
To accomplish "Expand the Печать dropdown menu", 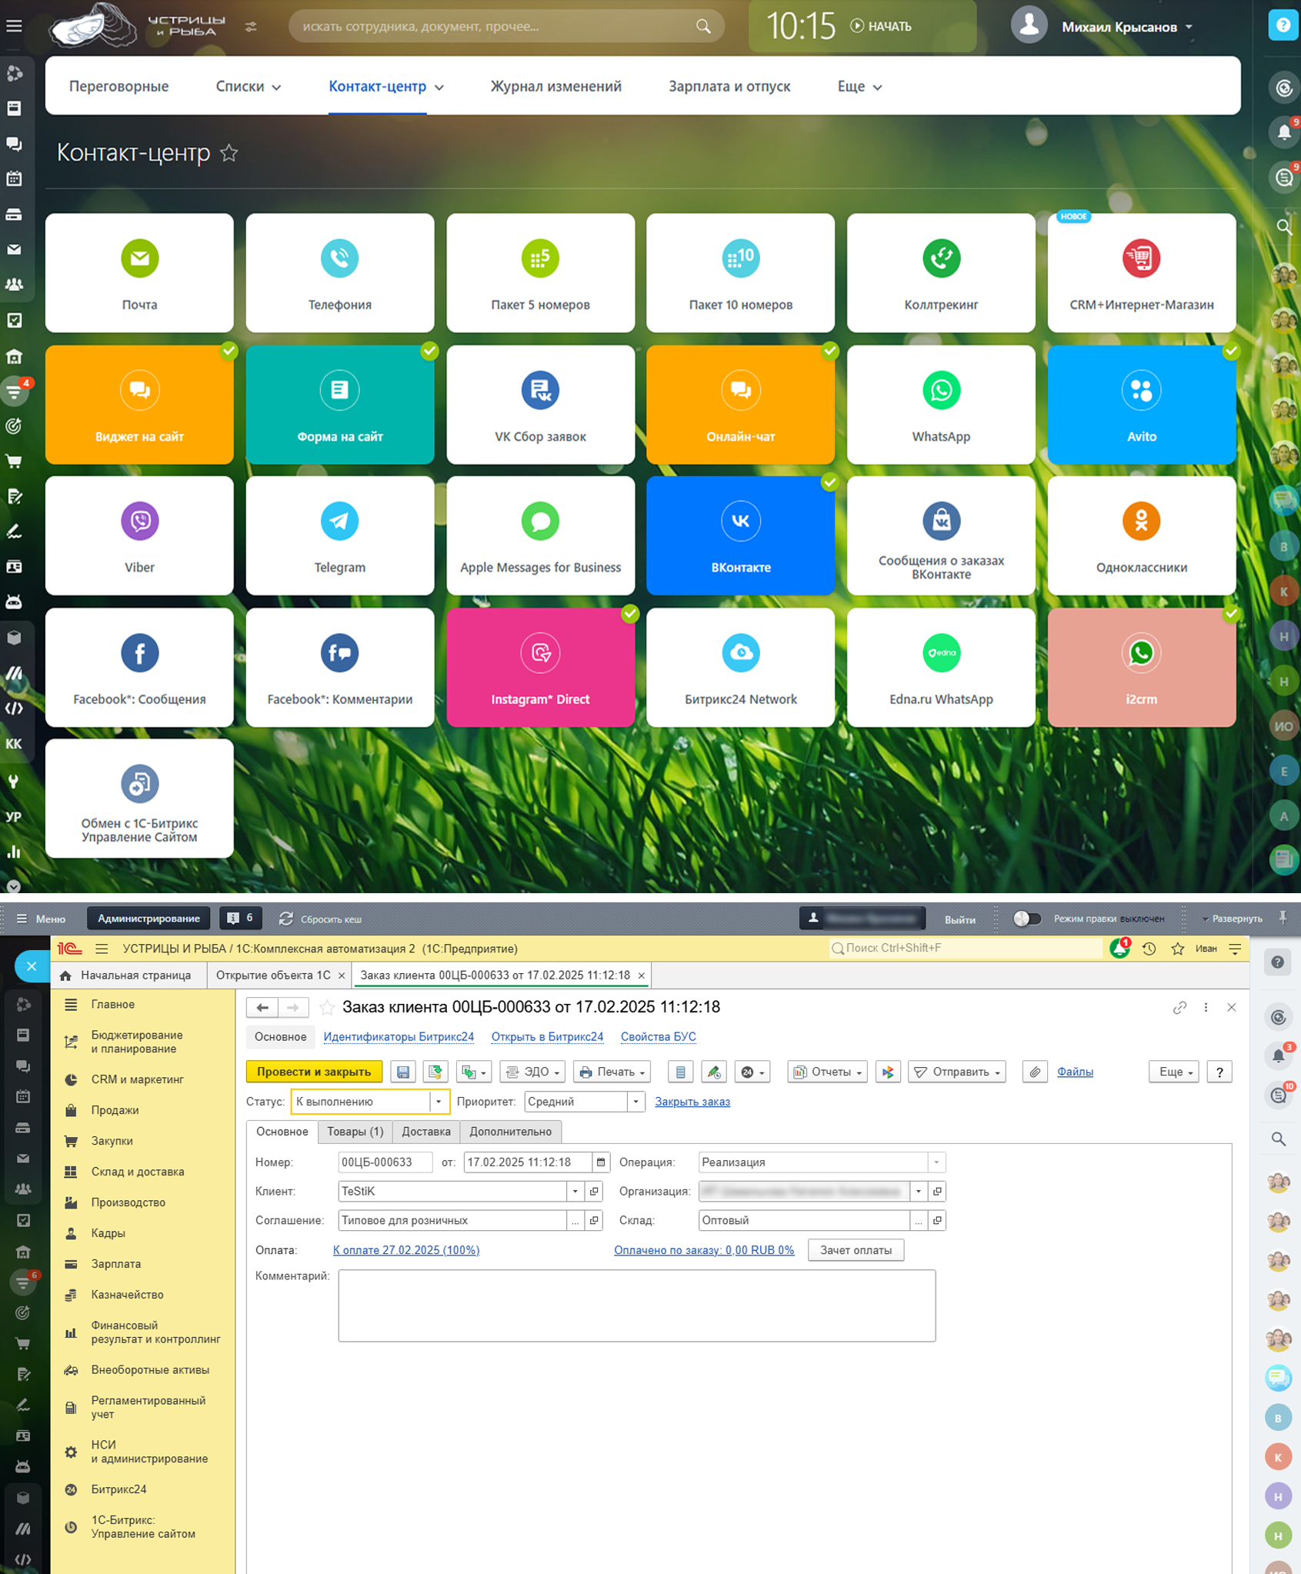I will pyautogui.click(x=612, y=1072).
